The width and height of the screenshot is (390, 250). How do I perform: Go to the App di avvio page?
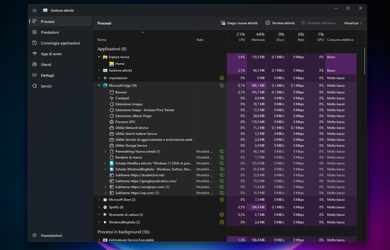[60, 54]
